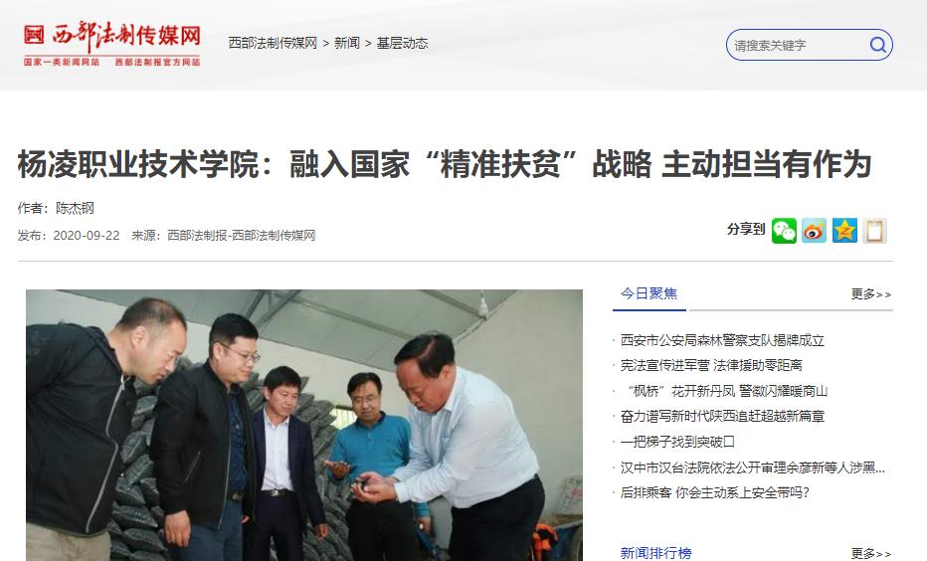Image resolution: width=927 pixels, height=561 pixels.
Task: Select the 今日聚焦 tab
Action: (x=649, y=293)
